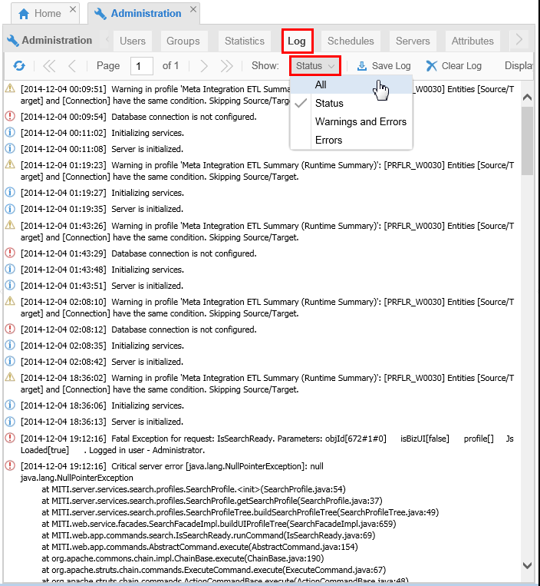Click error icon of 02:08:12 entry
Image resolution: width=540 pixels, height=586 pixels.
(x=10, y=329)
